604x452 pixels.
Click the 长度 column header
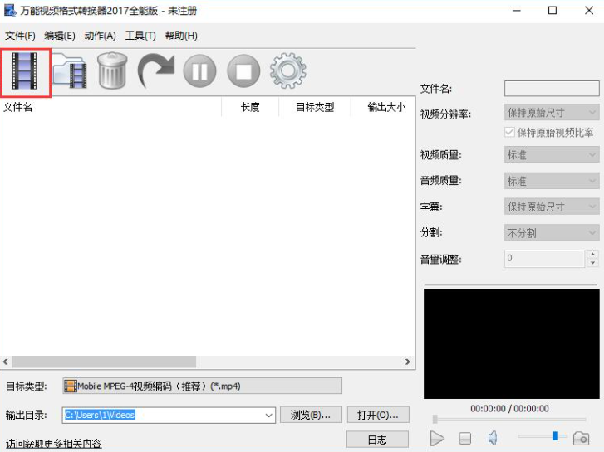click(x=250, y=107)
